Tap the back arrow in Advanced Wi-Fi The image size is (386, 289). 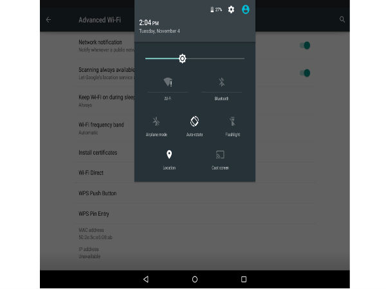(48, 20)
